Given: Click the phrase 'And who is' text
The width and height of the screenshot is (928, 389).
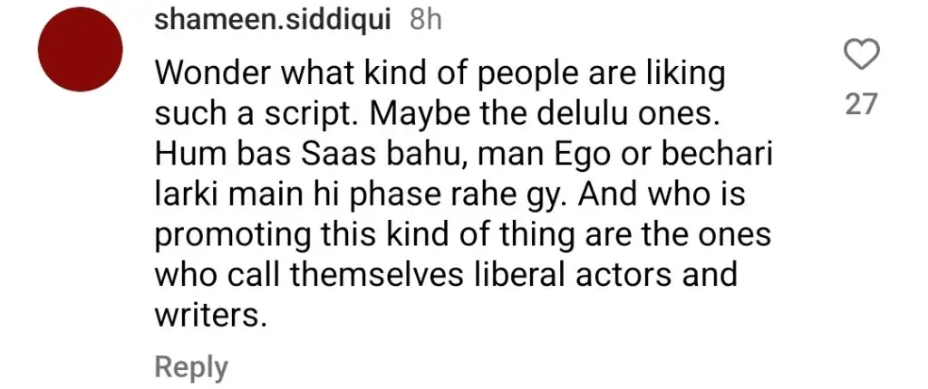Looking at the screenshot, I should [662, 194].
